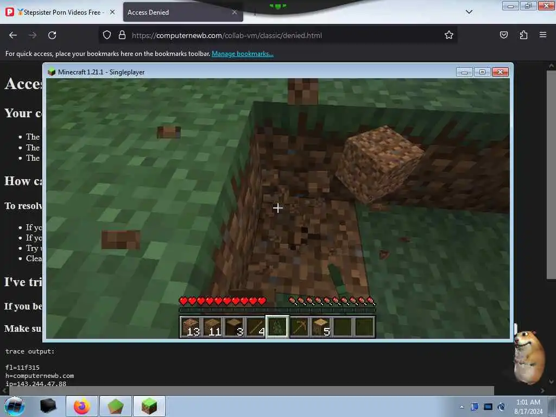This screenshot has width=556, height=417.
Task: Switch to Minecraft grass block taskbar icon
Action: pyautogui.click(x=149, y=406)
